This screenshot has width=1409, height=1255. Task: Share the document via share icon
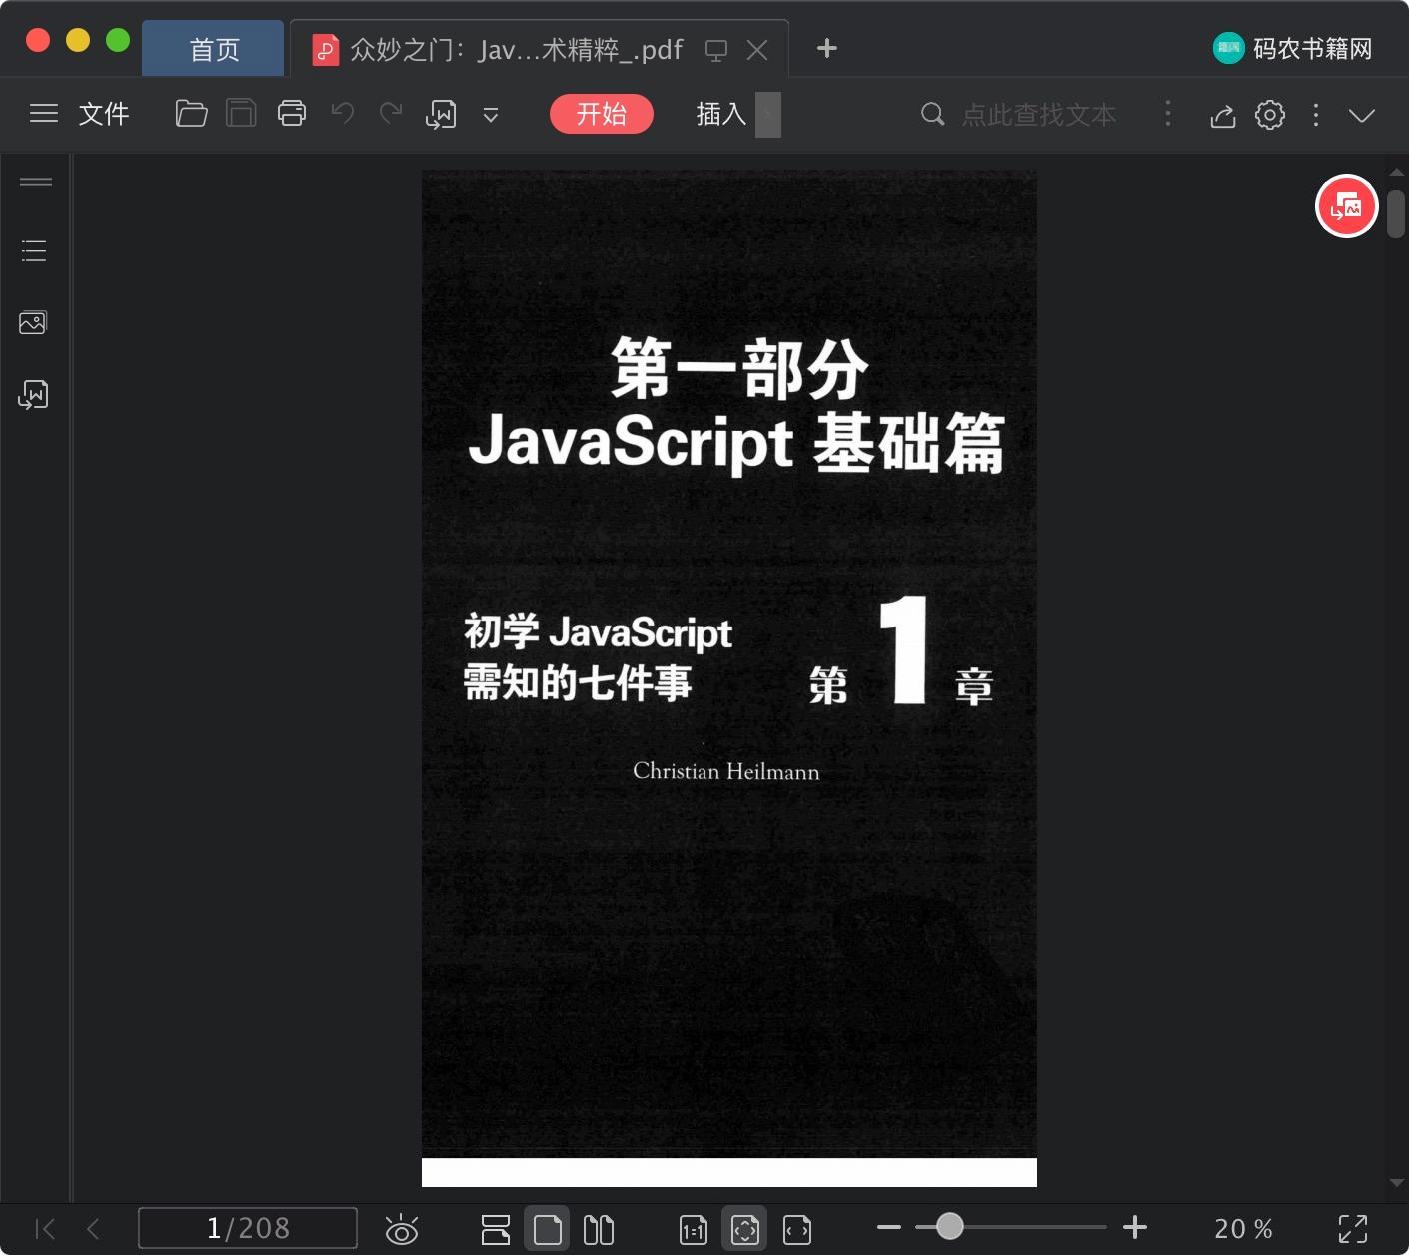[x=1223, y=115]
